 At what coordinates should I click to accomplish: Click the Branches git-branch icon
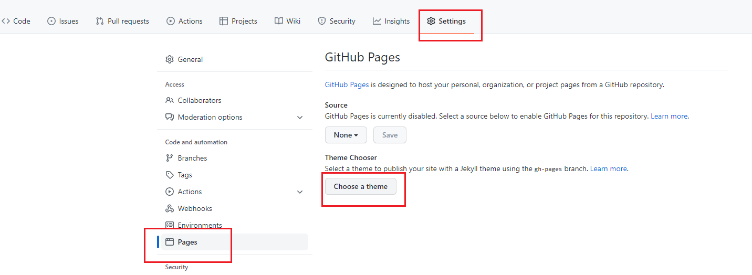point(170,158)
